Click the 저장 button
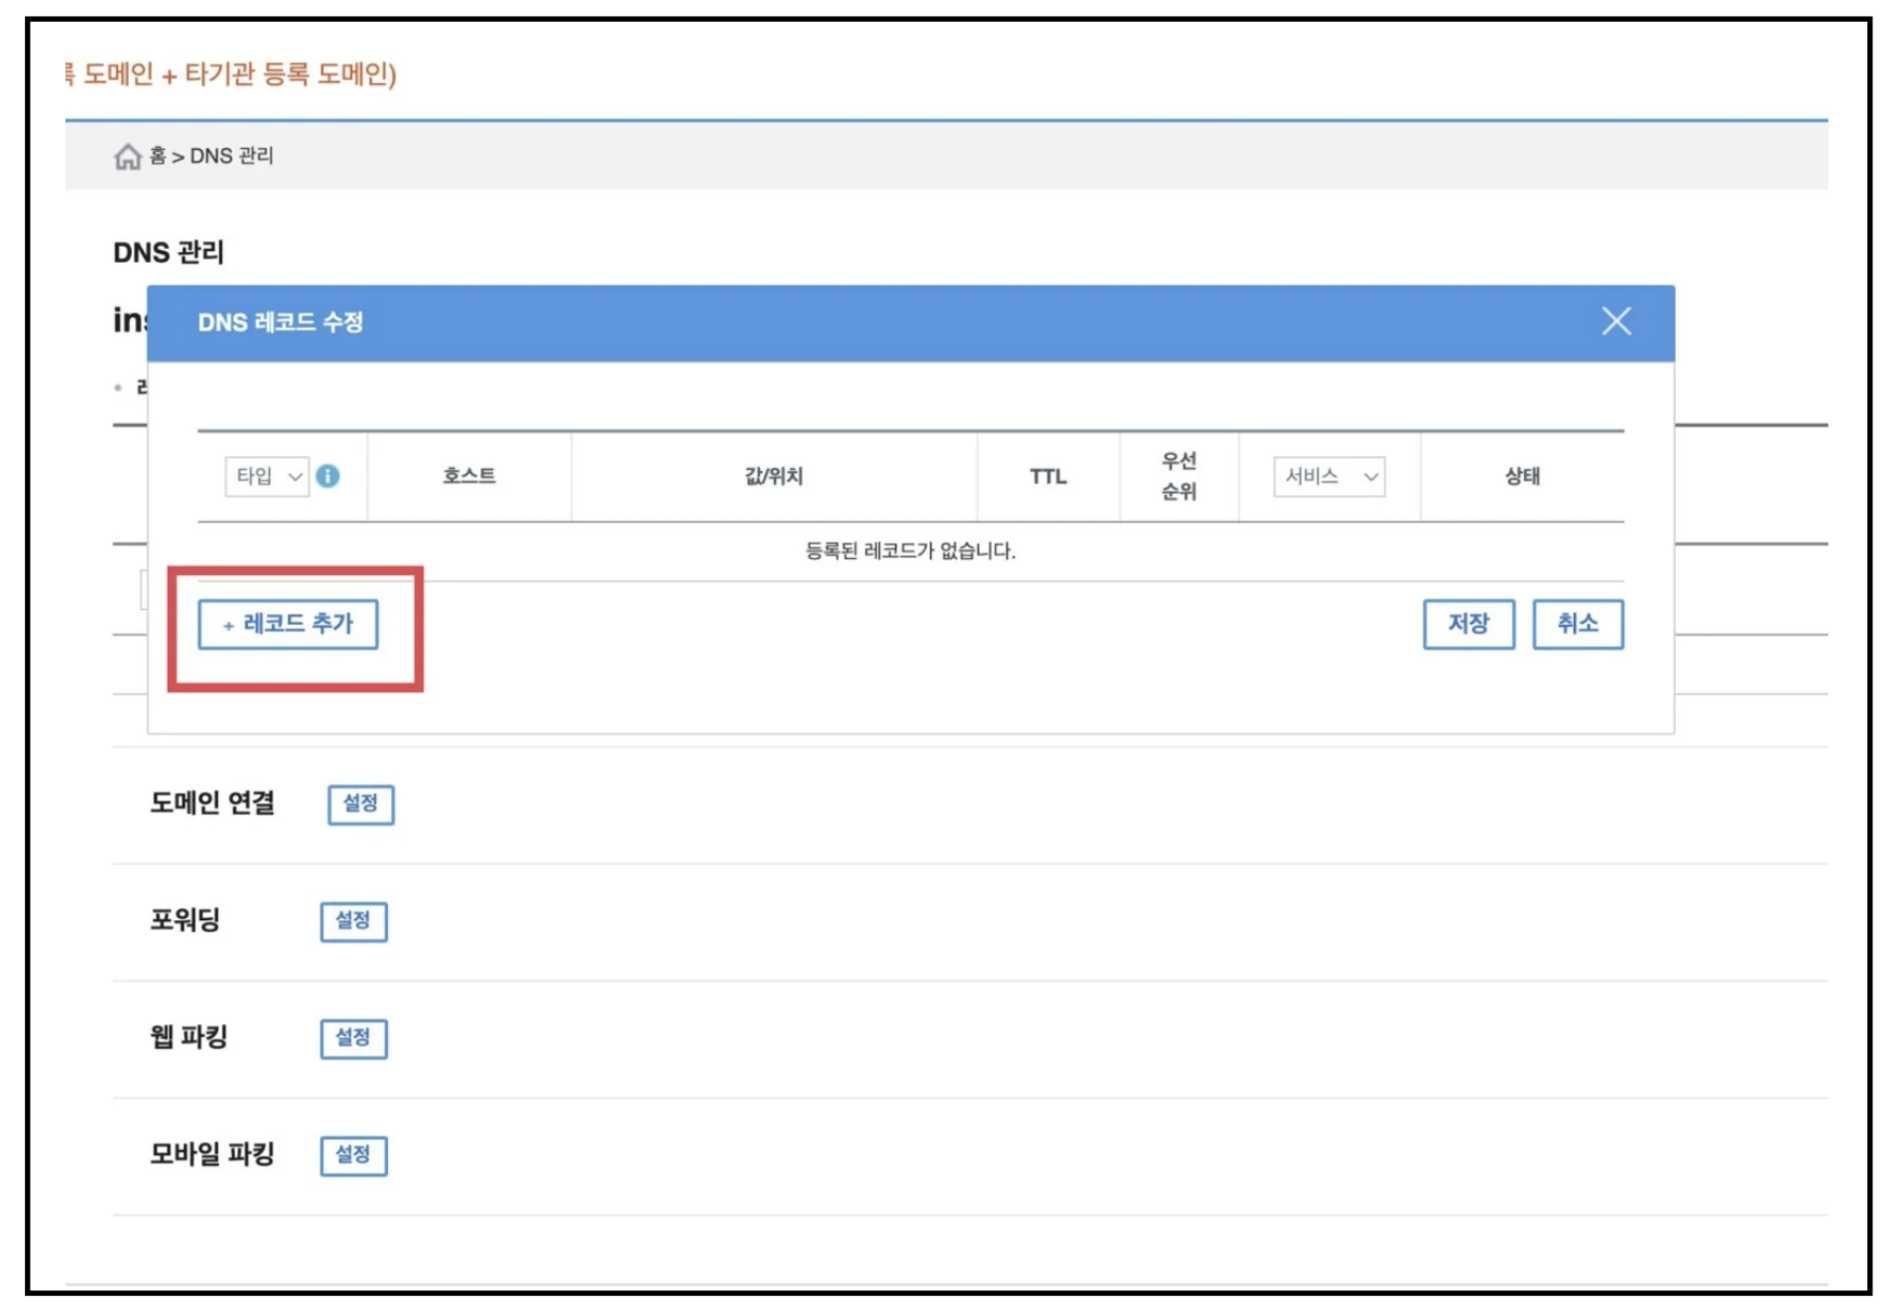 [1468, 624]
